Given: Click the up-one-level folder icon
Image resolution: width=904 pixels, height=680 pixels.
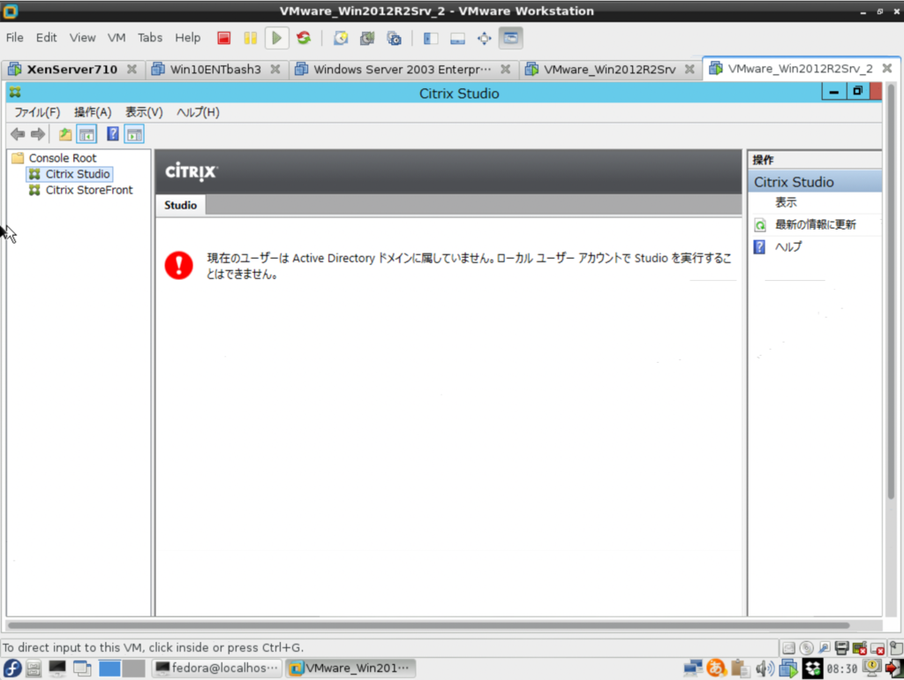Looking at the screenshot, I should pyautogui.click(x=65, y=134).
